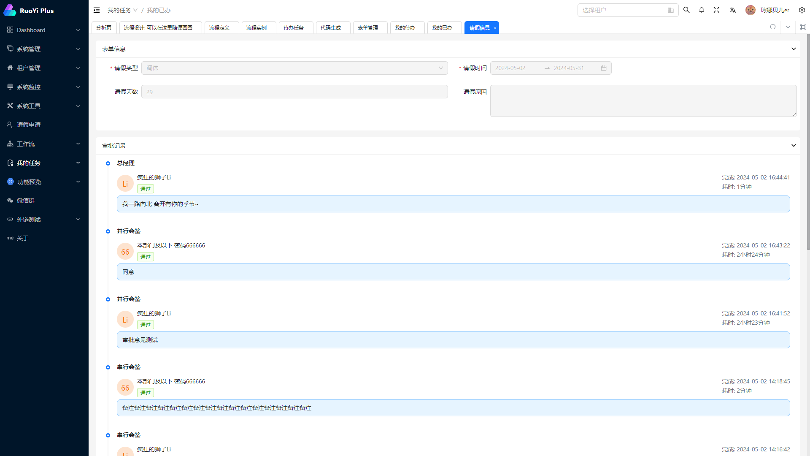Click the 同意 comment box
Screen dimensions: 810x456
(453, 272)
